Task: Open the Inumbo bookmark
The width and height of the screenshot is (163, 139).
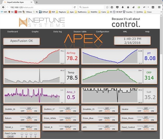Action: pyautogui.click(x=128, y=12)
